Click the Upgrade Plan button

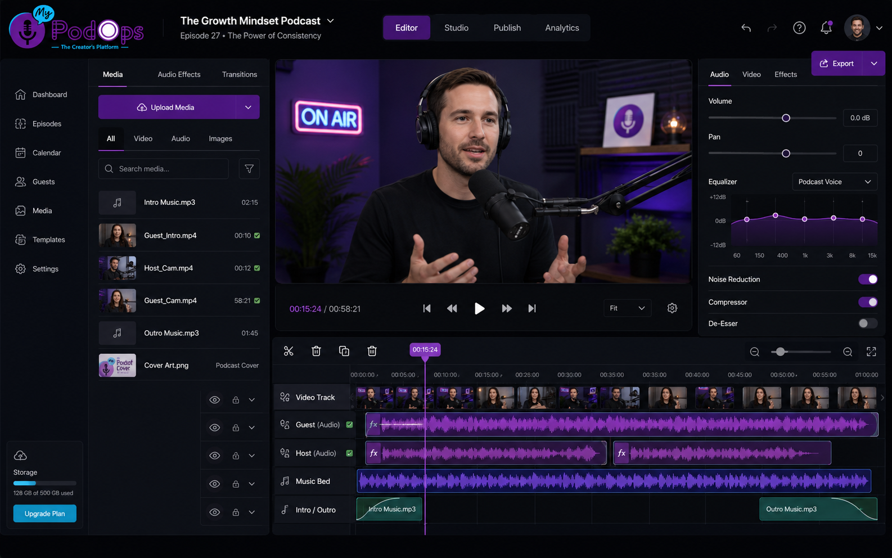pos(45,514)
